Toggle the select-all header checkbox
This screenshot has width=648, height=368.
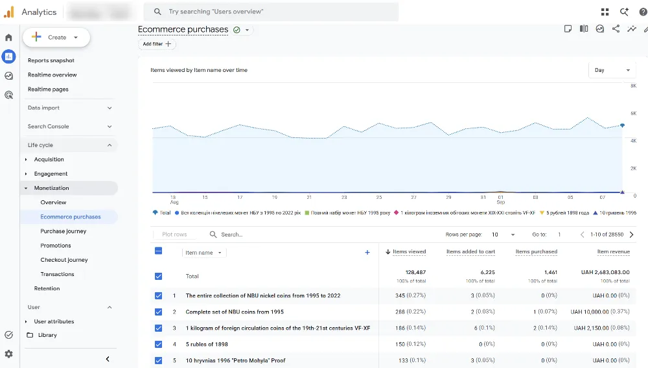click(158, 251)
